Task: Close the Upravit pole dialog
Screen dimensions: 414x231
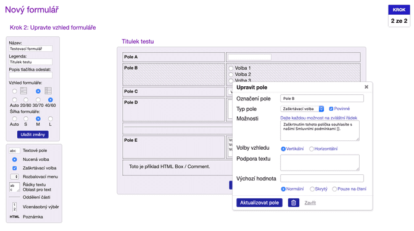Action: [366, 87]
